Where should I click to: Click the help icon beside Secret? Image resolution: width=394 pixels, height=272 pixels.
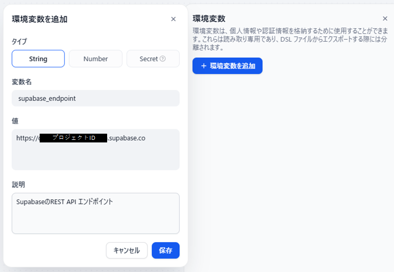coord(163,59)
